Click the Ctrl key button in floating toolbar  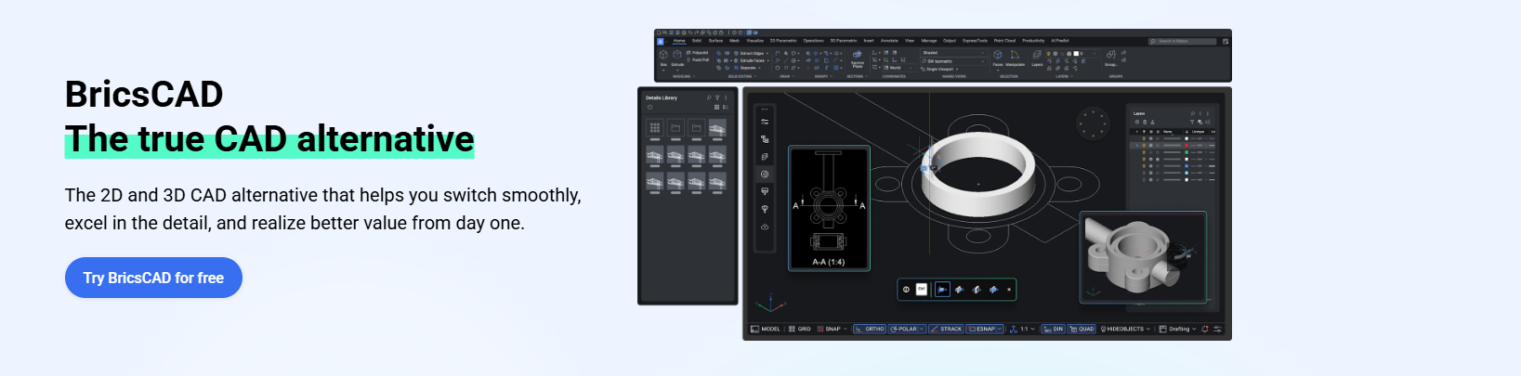coord(922,290)
